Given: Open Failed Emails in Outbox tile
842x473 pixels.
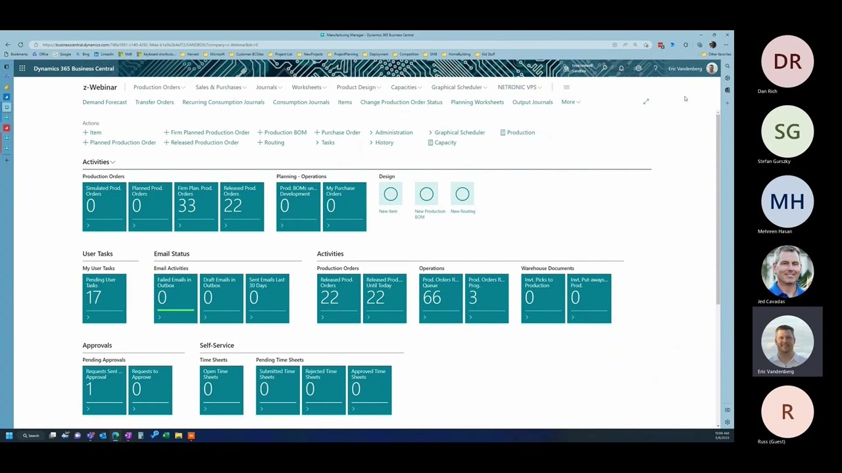Looking at the screenshot, I should click(176, 299).
